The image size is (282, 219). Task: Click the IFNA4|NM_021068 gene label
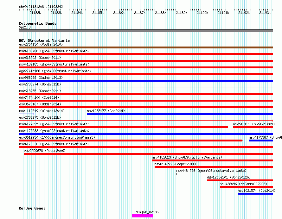coord(146,212)
